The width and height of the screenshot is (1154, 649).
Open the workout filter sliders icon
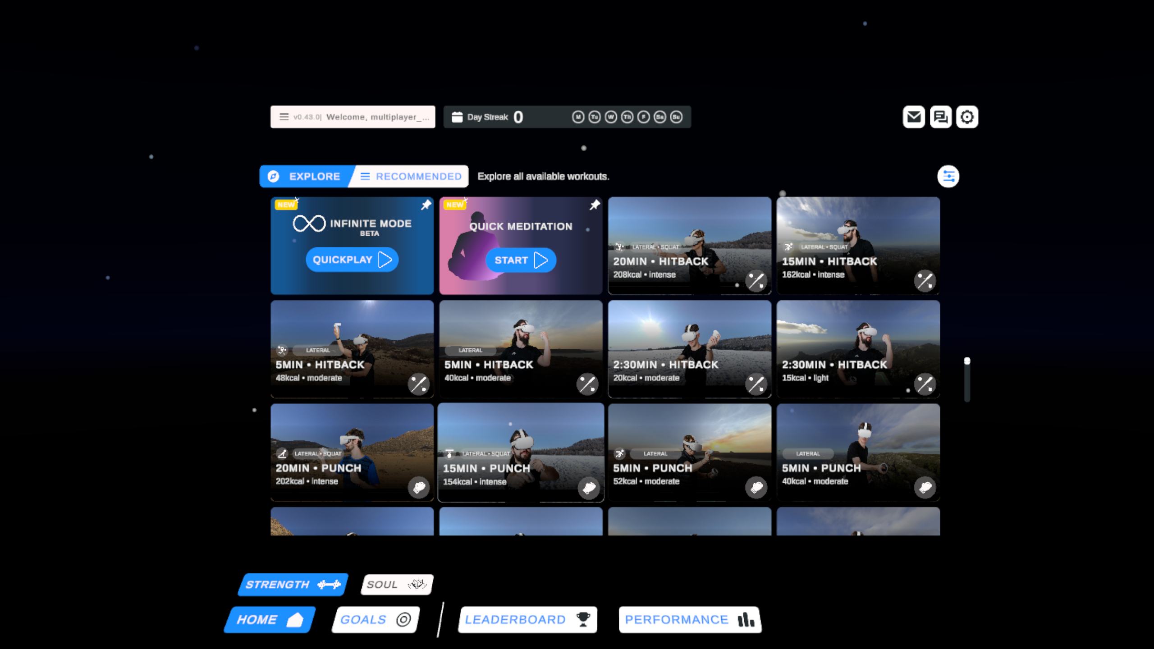(948, 176)
